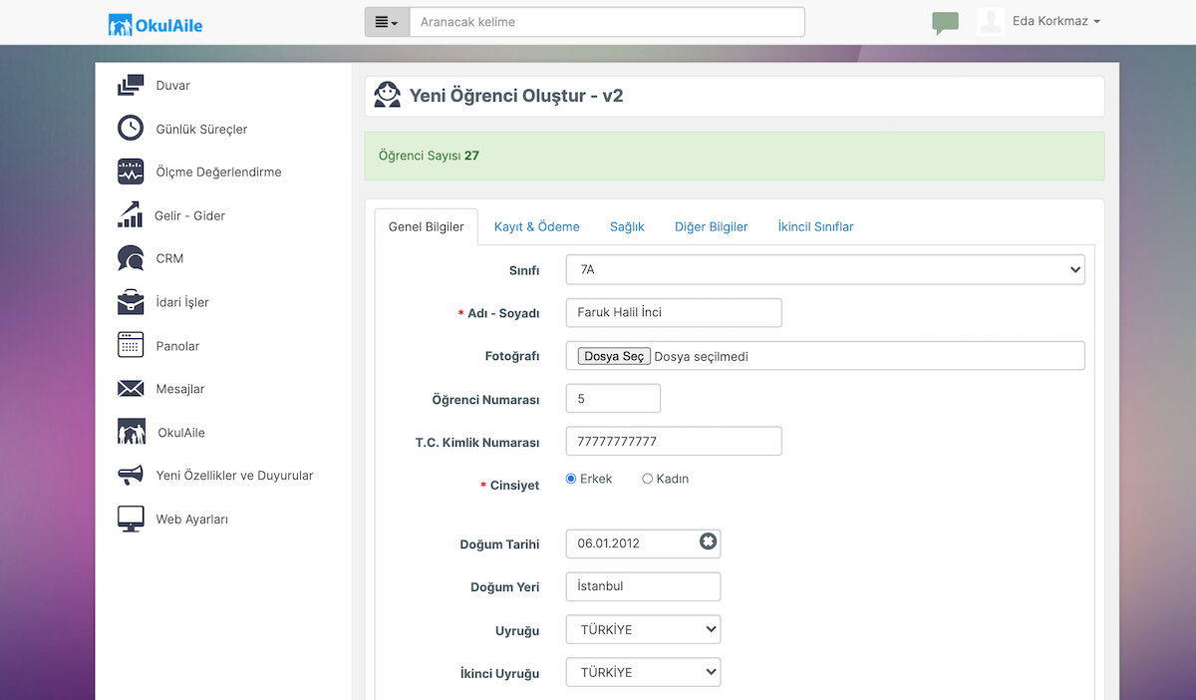Focus the T.C. Kimlik Numarası field
Screen dimensions: 1196x700
[674, 441]
